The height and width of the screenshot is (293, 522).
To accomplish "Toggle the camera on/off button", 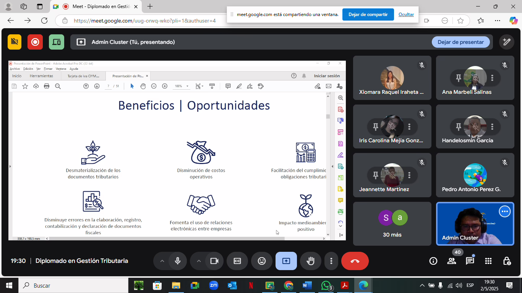I will [x=214, y=261].
